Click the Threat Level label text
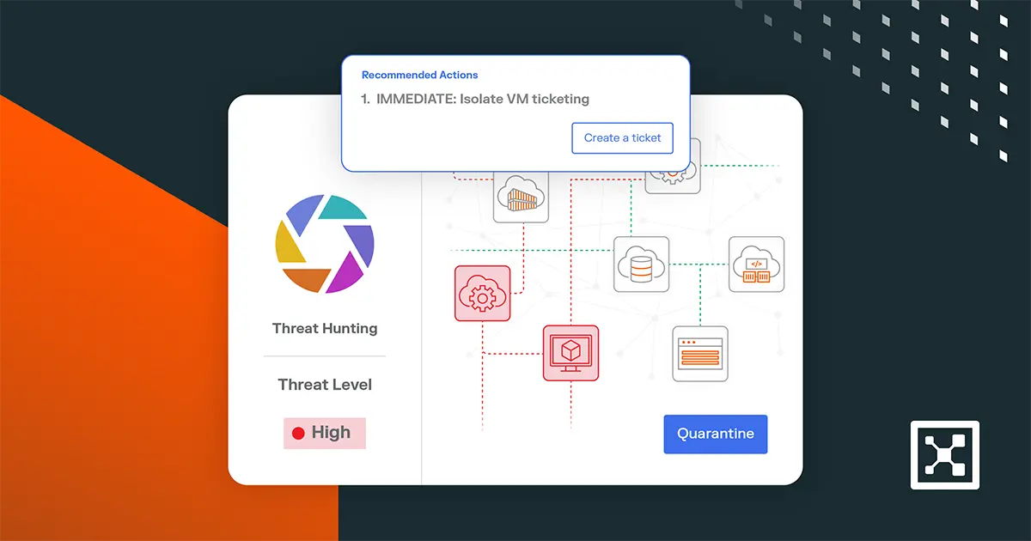The height and width of the screenshot is (541, 1031). (x=325, y=384)
